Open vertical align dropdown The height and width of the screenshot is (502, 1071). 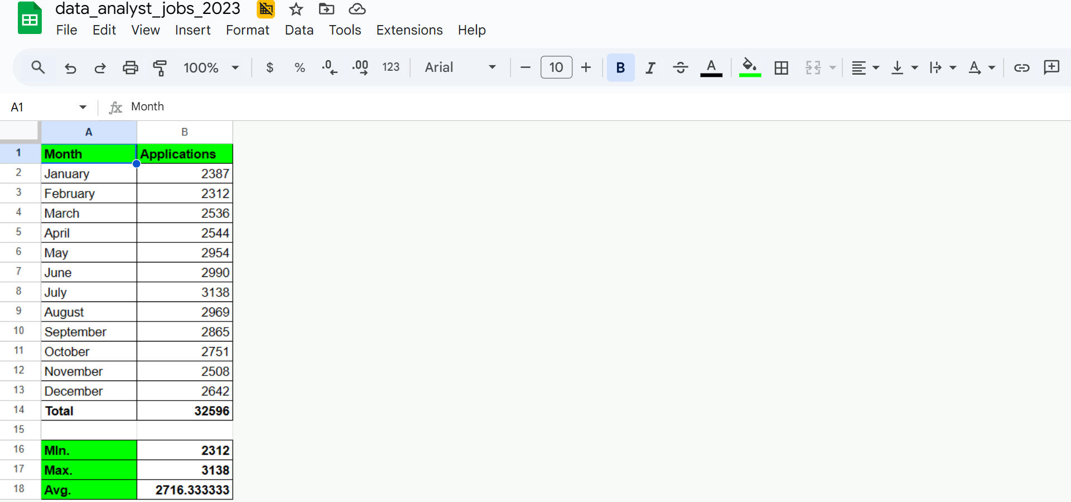coord(904,67)
